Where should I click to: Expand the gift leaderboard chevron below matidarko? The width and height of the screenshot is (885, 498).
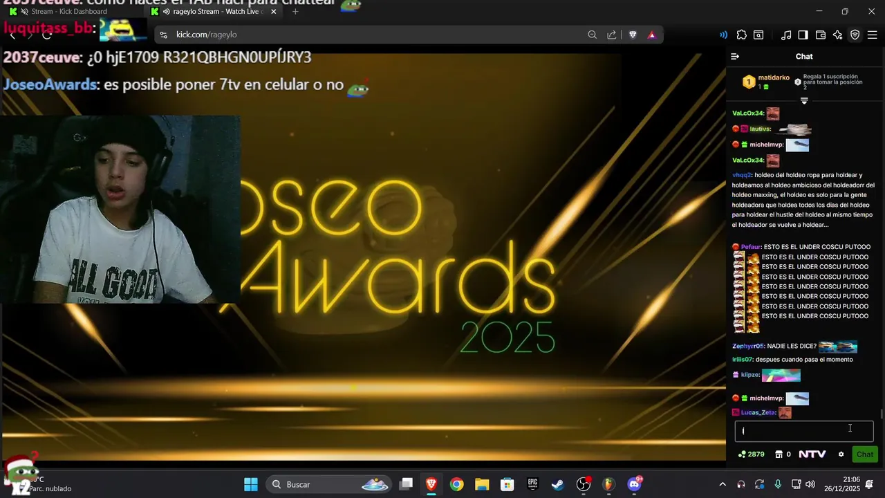point(804,101)
